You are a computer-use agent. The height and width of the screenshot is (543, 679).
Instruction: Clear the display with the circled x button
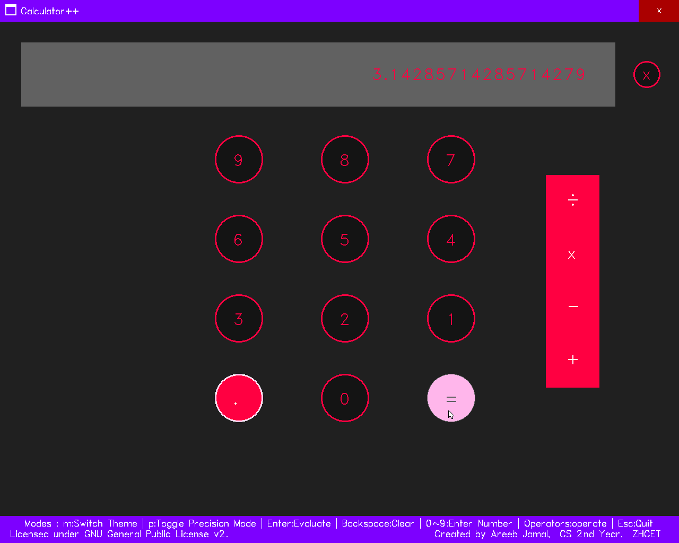click(647, 75)
